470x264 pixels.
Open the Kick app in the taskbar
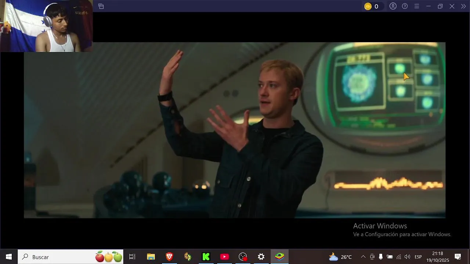pyautogui.click(x=206, y=257)
